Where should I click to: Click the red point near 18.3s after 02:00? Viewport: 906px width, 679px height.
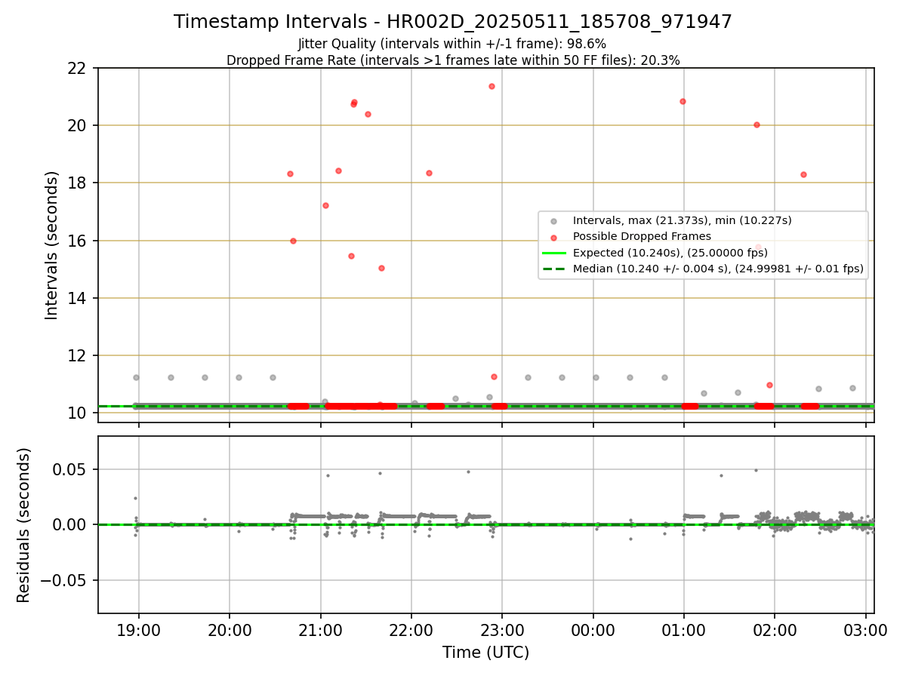803,174
